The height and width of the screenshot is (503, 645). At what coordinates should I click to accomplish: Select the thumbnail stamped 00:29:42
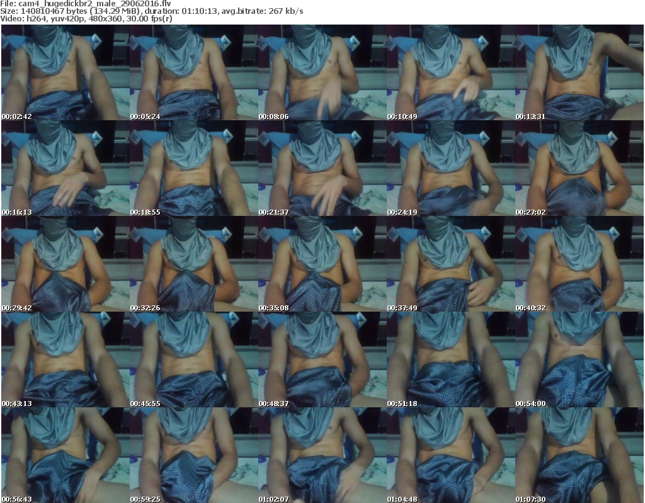[x=65, y=264]
